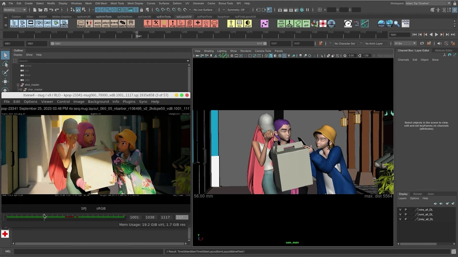Move the itview timeline playhead marker
The height and width of the screenshot is (257, 458).
click(44, 216)
